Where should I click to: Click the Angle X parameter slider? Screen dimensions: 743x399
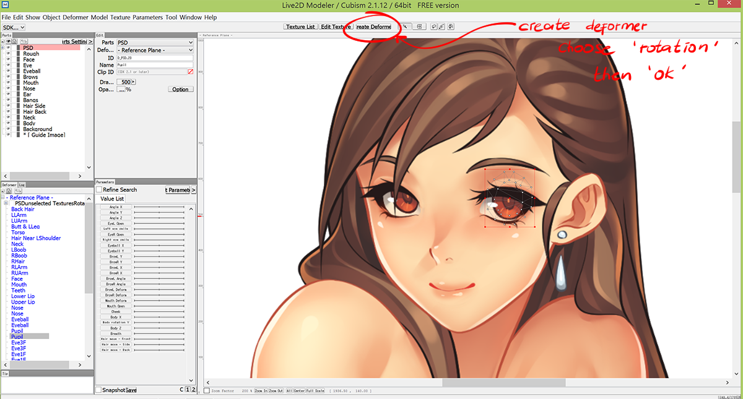coord(160,207)
